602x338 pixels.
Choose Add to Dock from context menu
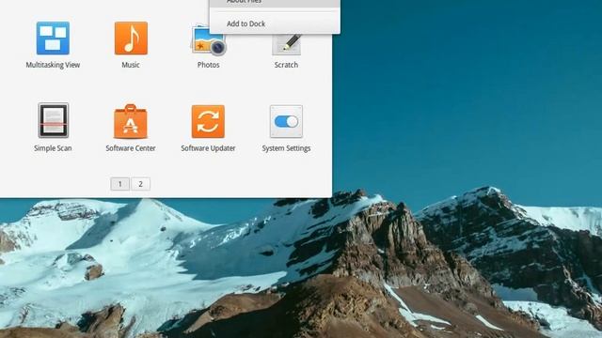pyautogui.click(x=275, y=23)
